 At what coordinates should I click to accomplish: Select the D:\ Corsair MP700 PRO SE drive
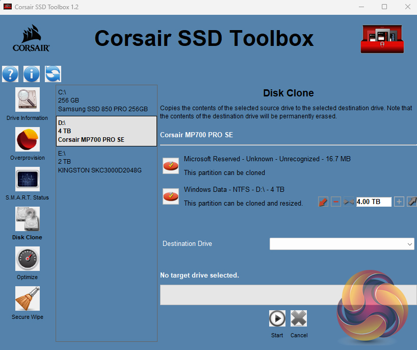(x=106, y=131)
